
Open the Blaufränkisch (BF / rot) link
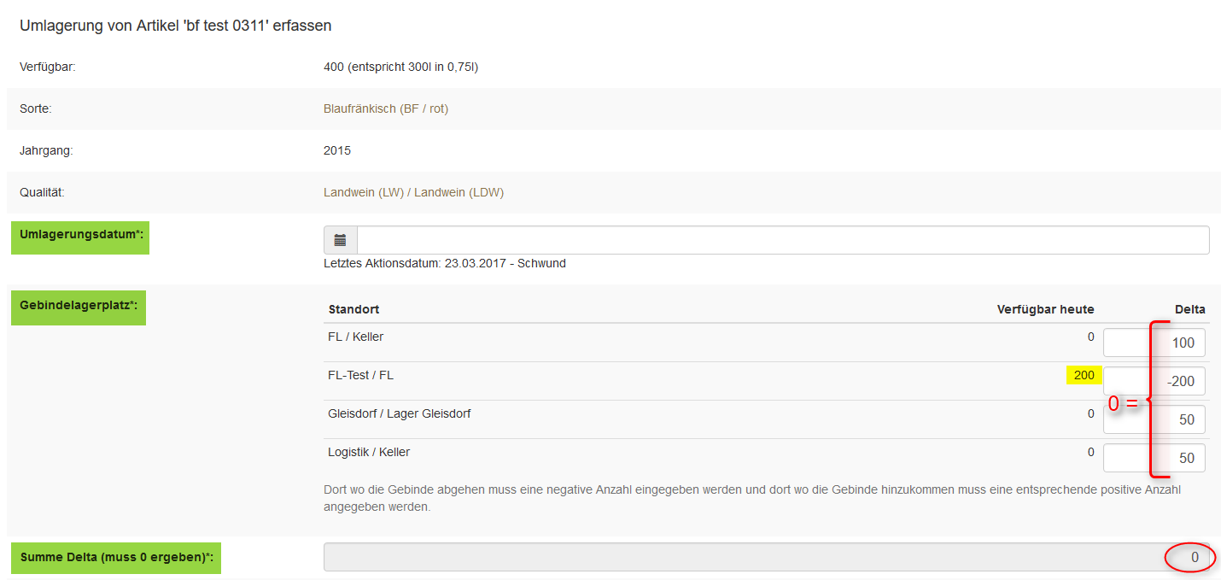pos(386,108)
